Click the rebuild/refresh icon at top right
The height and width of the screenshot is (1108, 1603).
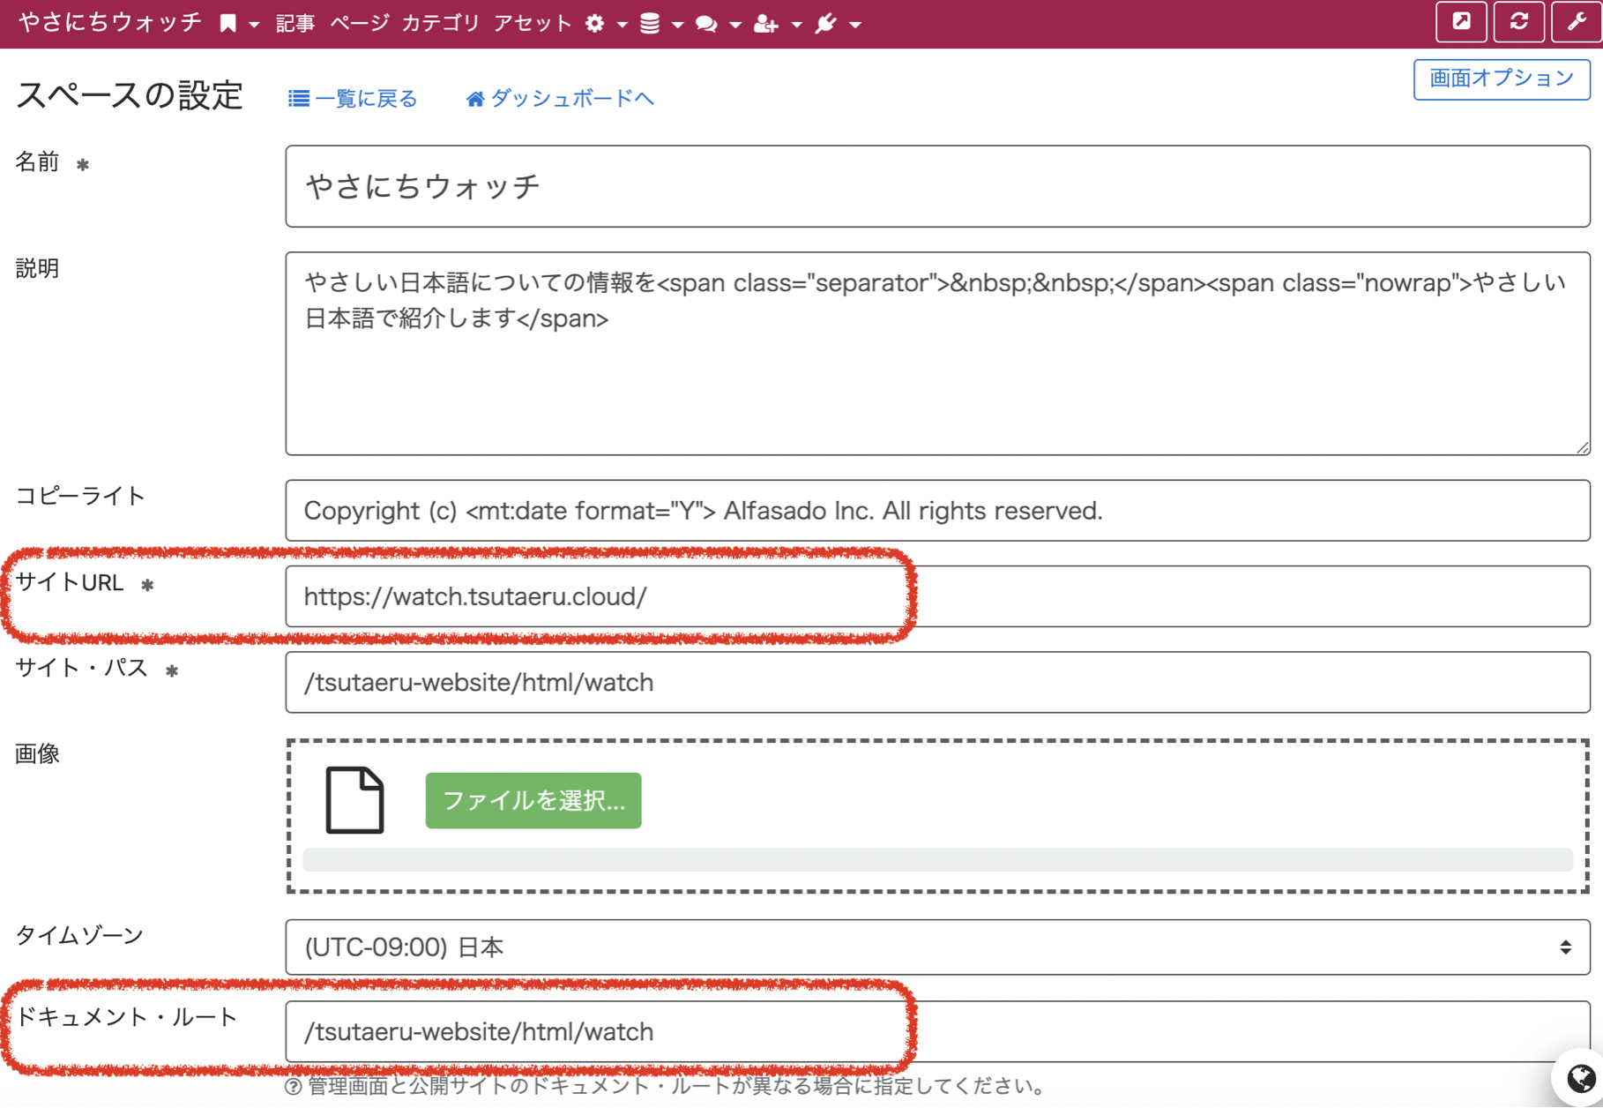1519,22
